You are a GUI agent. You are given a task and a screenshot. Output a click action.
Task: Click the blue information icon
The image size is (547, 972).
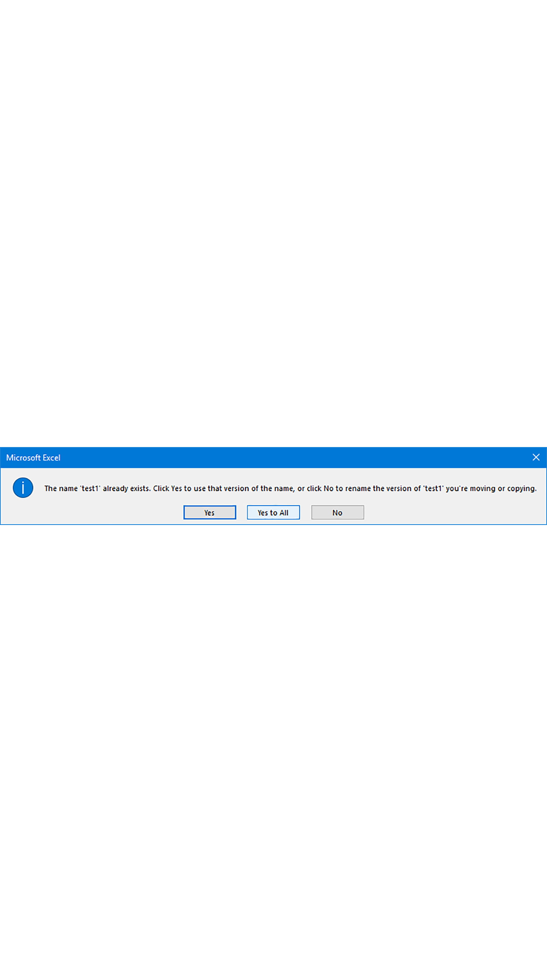pyautogui.click(x=23, y=488)
